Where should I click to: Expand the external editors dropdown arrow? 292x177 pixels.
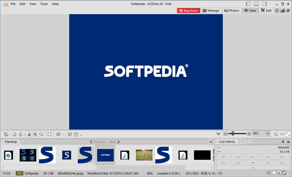63,135
